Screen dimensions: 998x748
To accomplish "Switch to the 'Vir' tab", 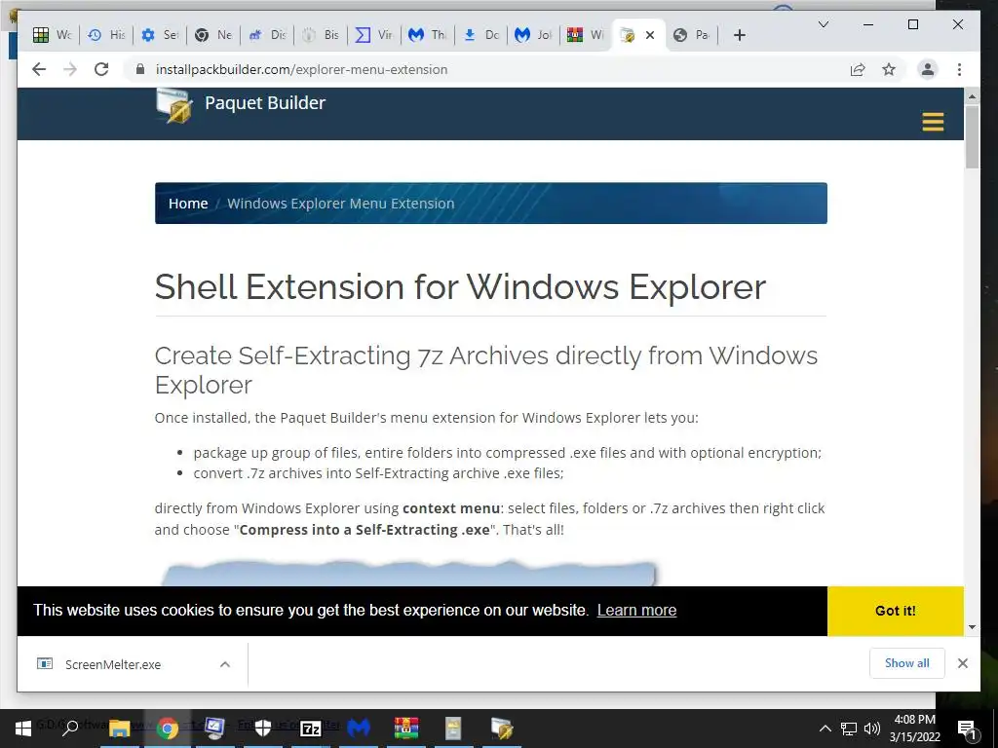I will [374, 35].
